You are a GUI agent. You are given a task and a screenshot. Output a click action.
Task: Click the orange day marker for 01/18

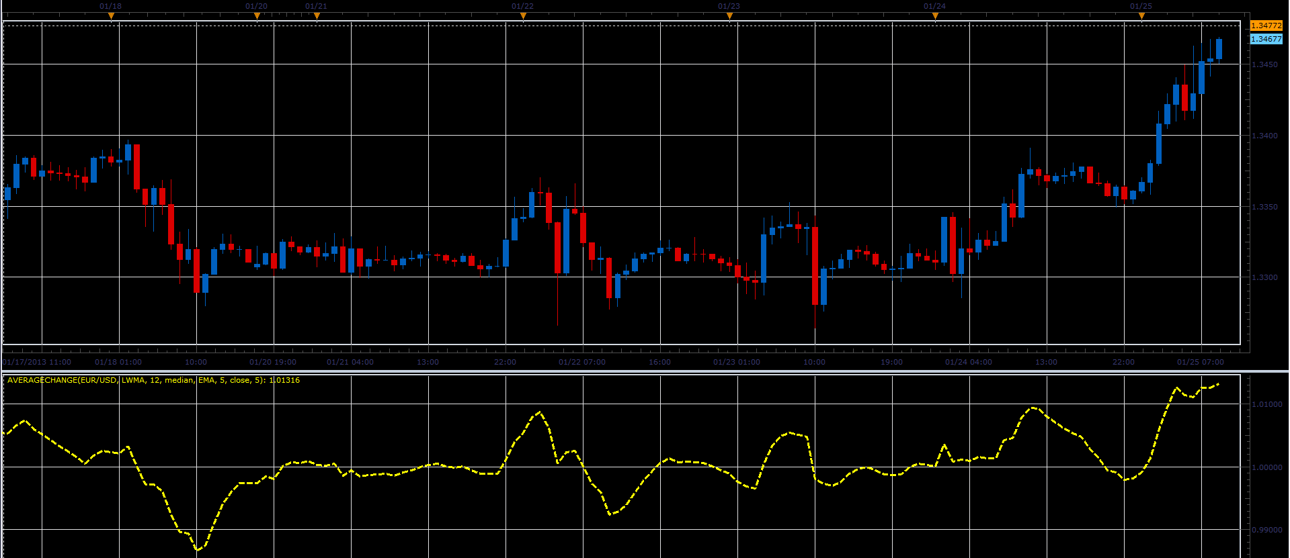click(111, 16)
